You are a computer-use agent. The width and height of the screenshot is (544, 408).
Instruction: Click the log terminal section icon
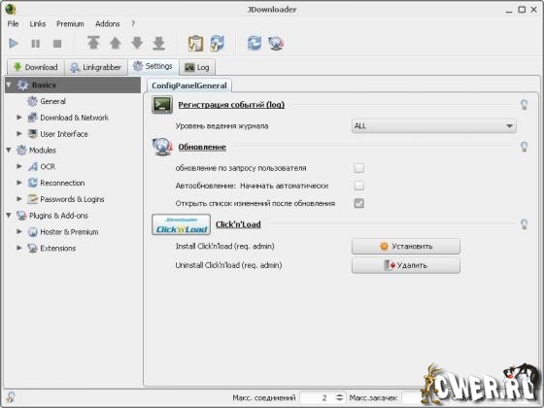click(162, 105)
